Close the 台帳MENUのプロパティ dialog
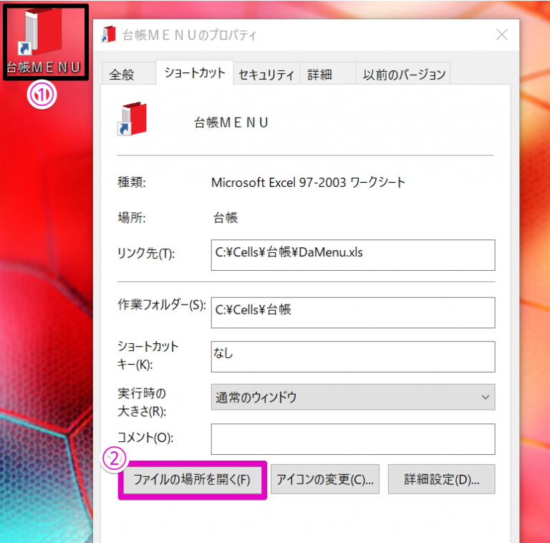550x543 pixels. coord(502,34)
